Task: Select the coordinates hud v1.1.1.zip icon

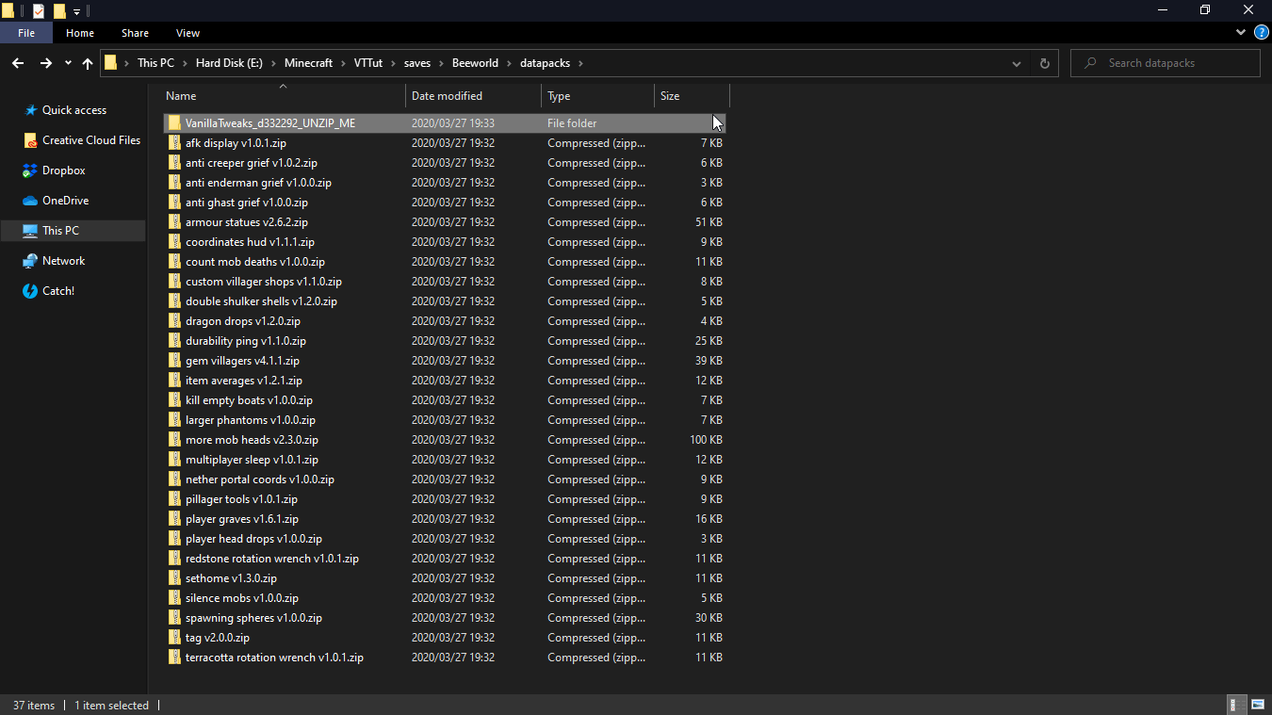Action: pyautogui.click(x=174, y=242)
